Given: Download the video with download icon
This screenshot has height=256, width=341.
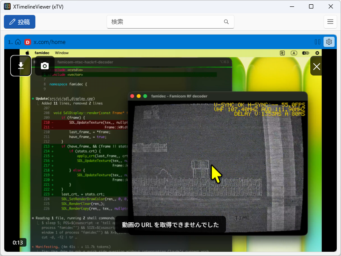Looking at the screenshot, I should pos(21,66).
